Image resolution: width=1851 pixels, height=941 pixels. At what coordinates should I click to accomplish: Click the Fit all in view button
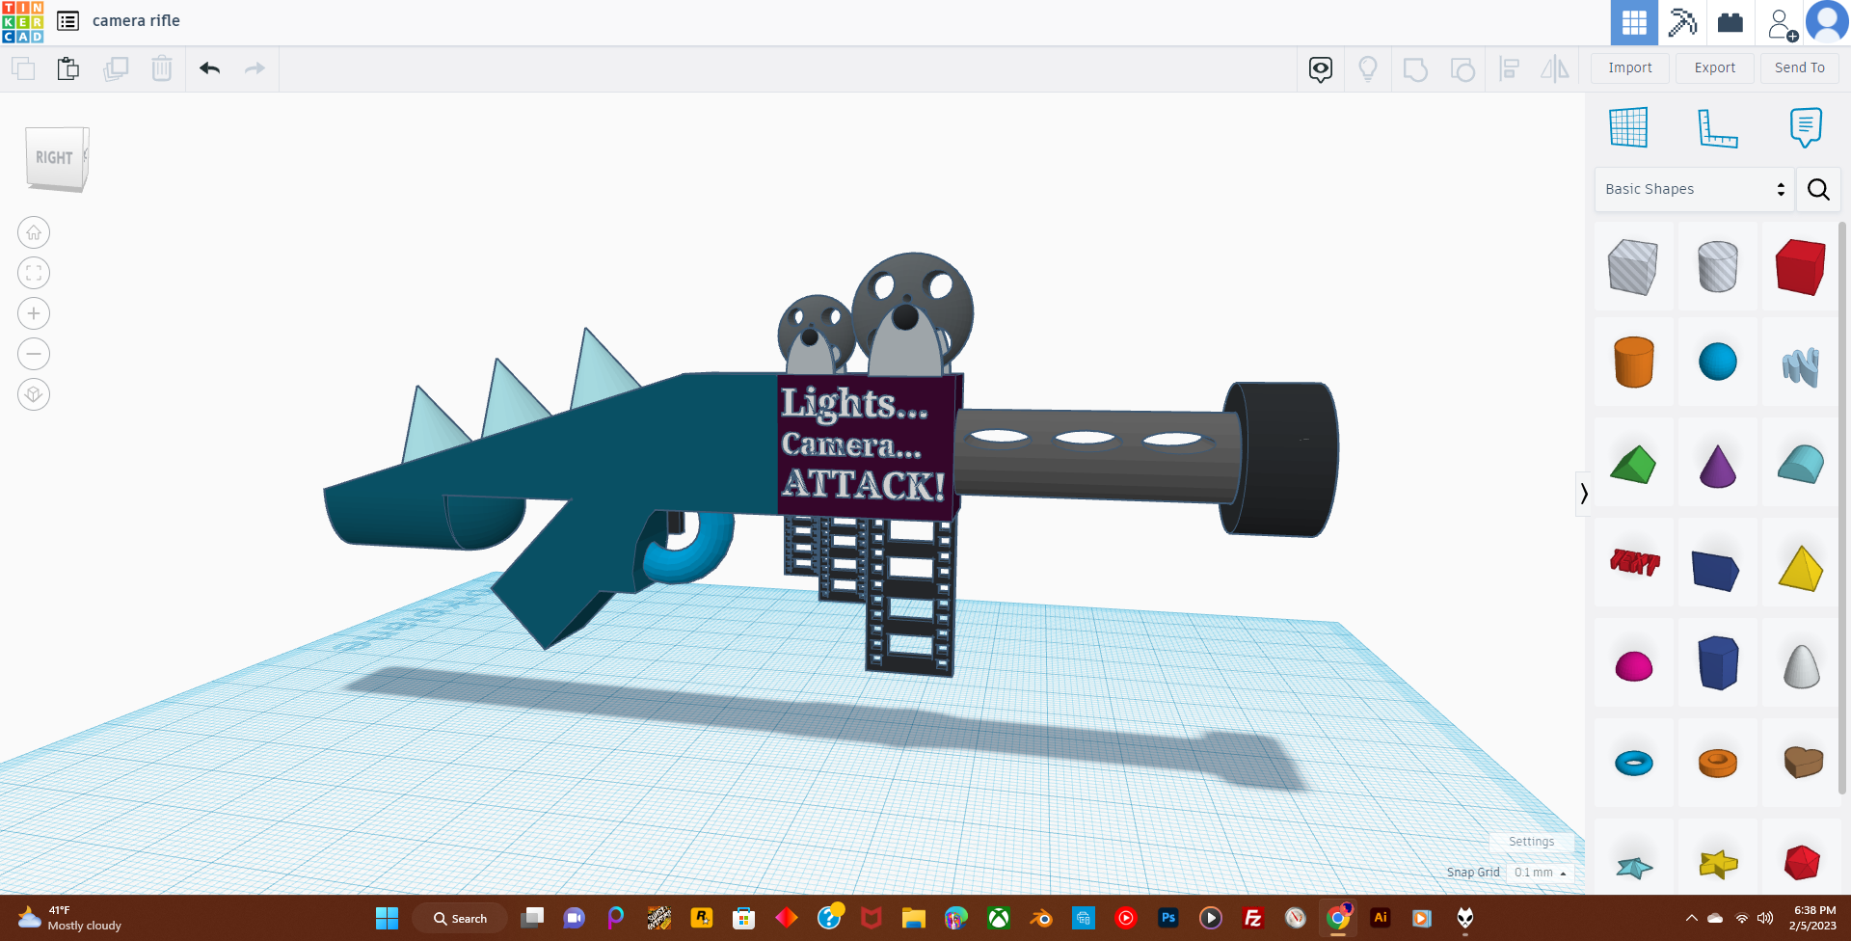click(x=34, y=273)
